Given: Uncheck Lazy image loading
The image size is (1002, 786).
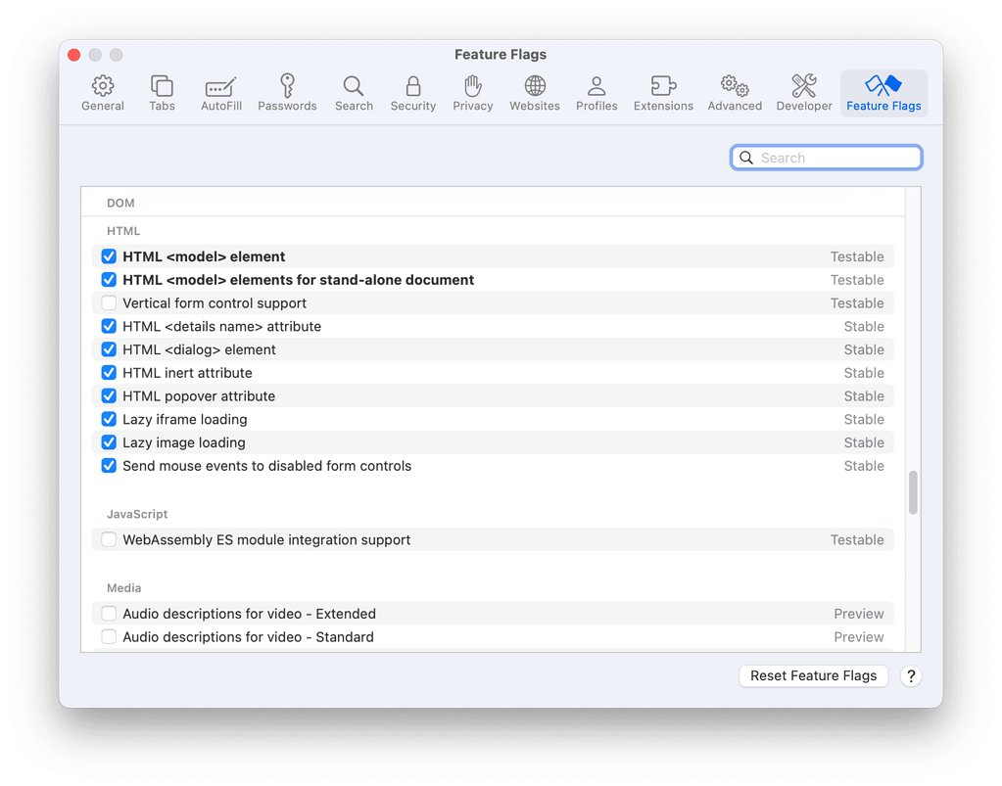Looking at the screenshot, I should (x=109, y=442).
